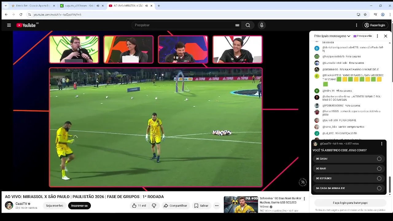Close the Estrela Bet tab
This screenshot has width=393, height=221.
54,6
